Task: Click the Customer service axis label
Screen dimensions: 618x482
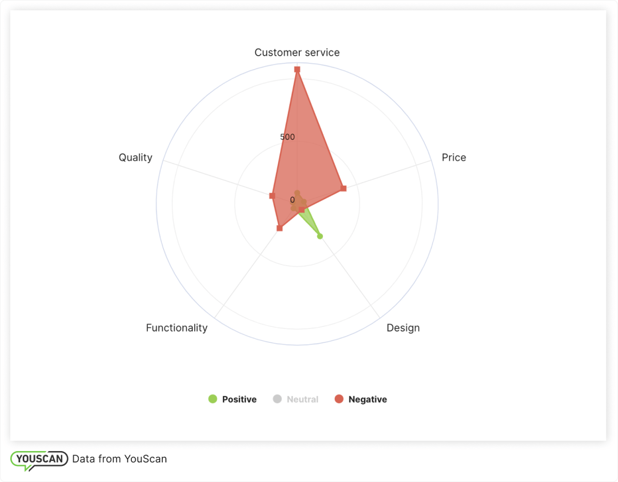Action: [x=297, y=52]
